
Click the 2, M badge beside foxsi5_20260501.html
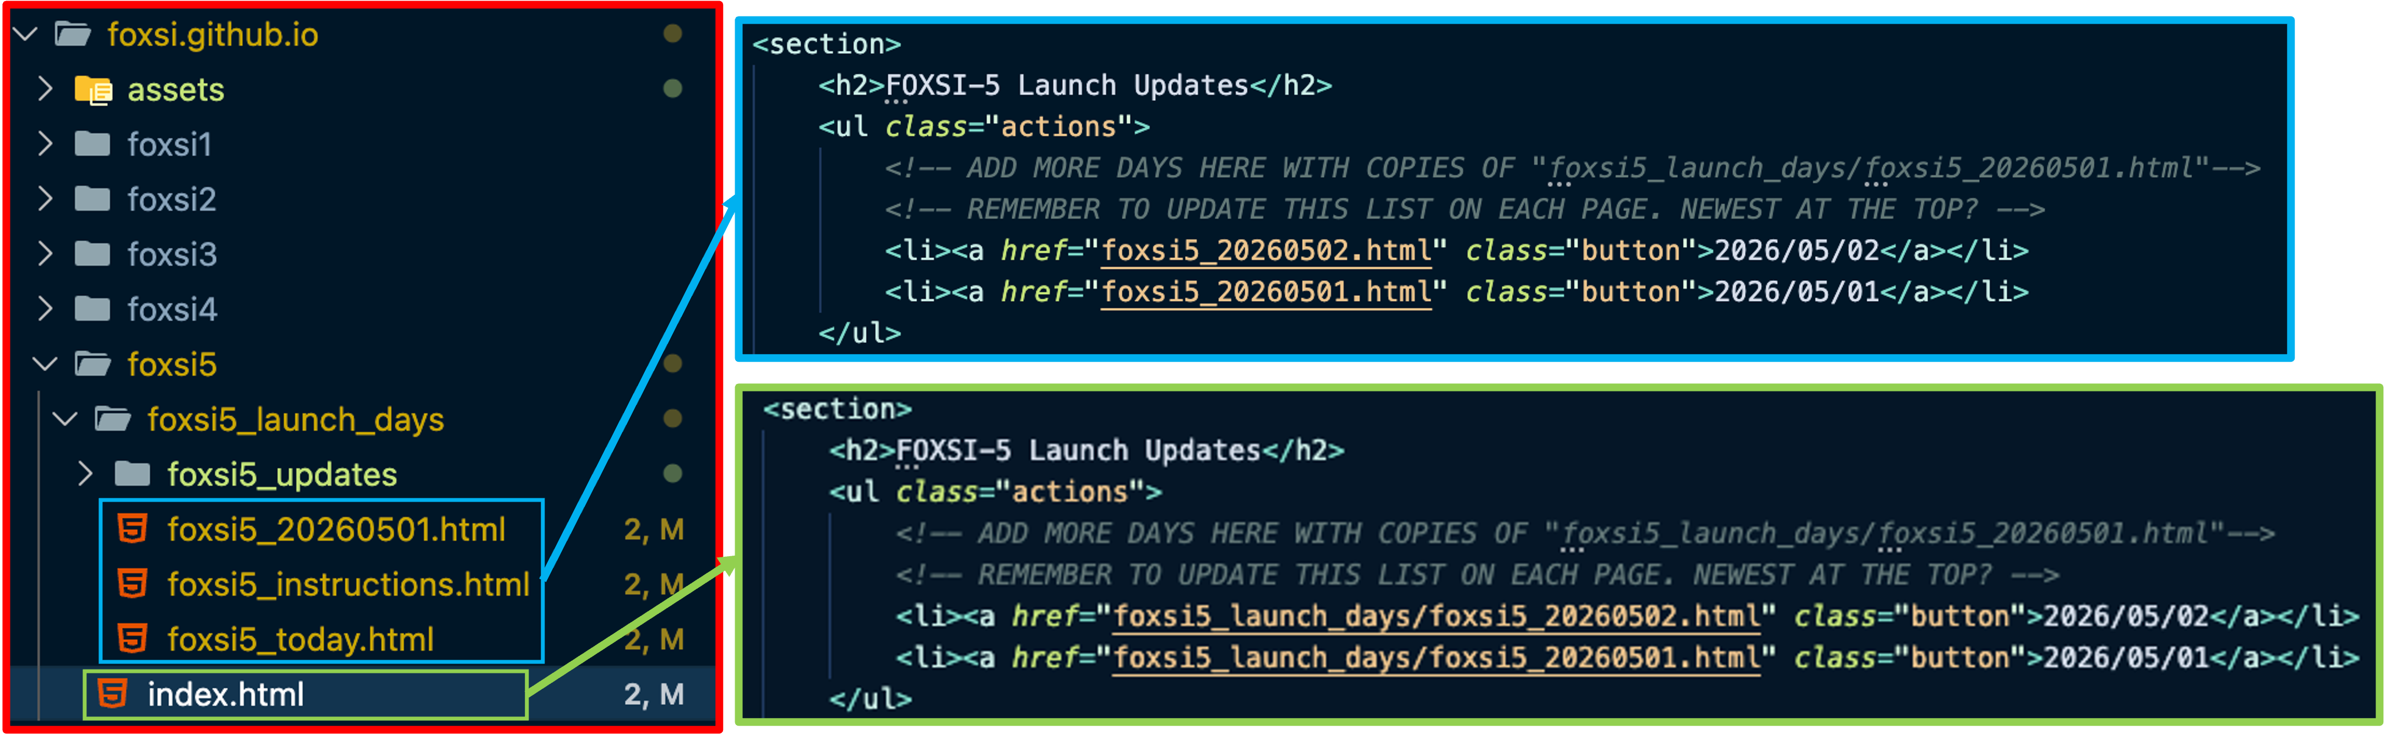653,530
